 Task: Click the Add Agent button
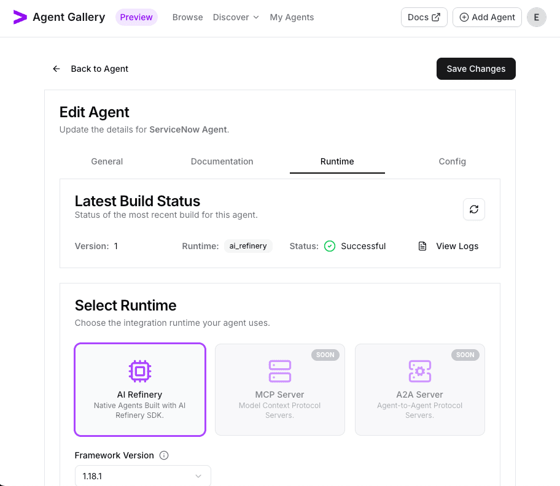pyautogui.click(x=487, y=17)
